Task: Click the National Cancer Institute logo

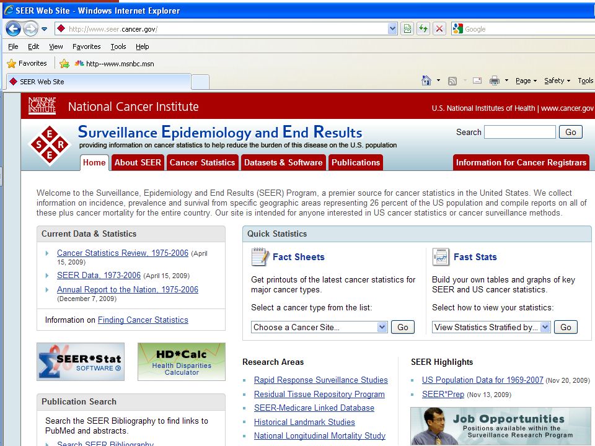Action: coord(42,105)
